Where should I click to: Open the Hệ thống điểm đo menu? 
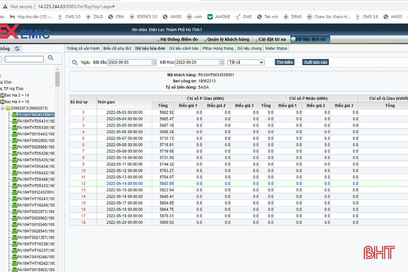click(x=178, y=39)
